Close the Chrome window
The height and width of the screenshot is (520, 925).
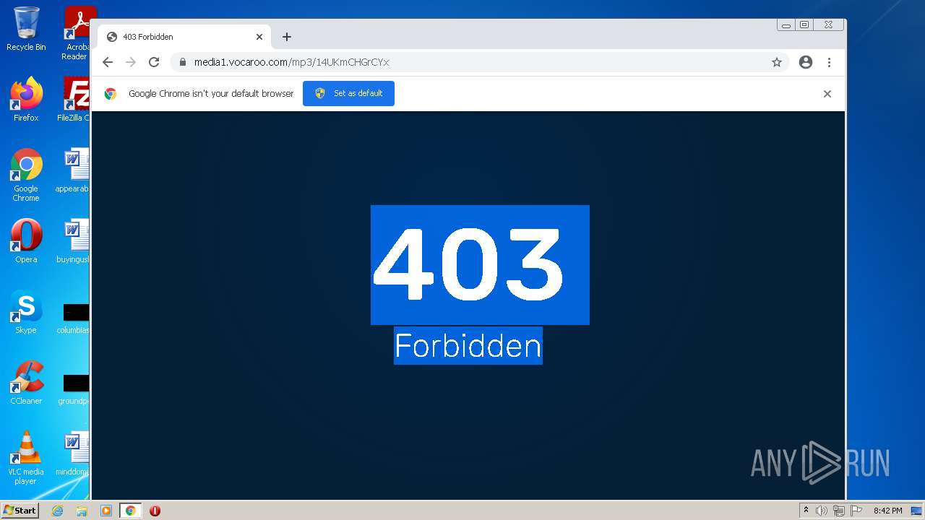(x=828, y=25)
